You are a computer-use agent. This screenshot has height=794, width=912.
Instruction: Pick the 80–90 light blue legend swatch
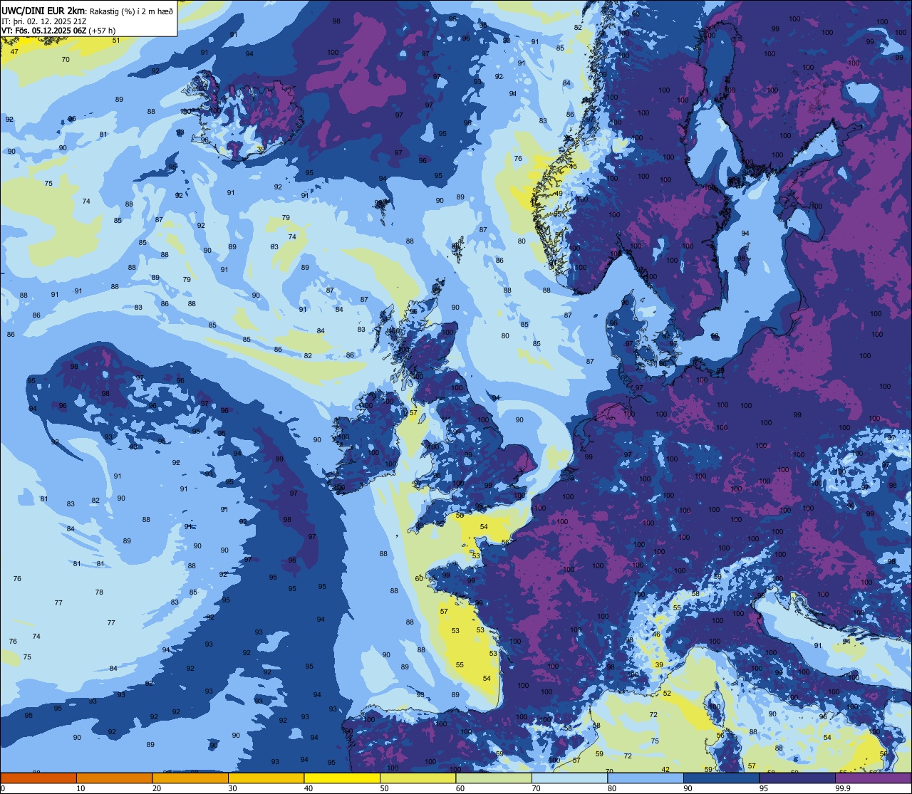coord(646,778)
